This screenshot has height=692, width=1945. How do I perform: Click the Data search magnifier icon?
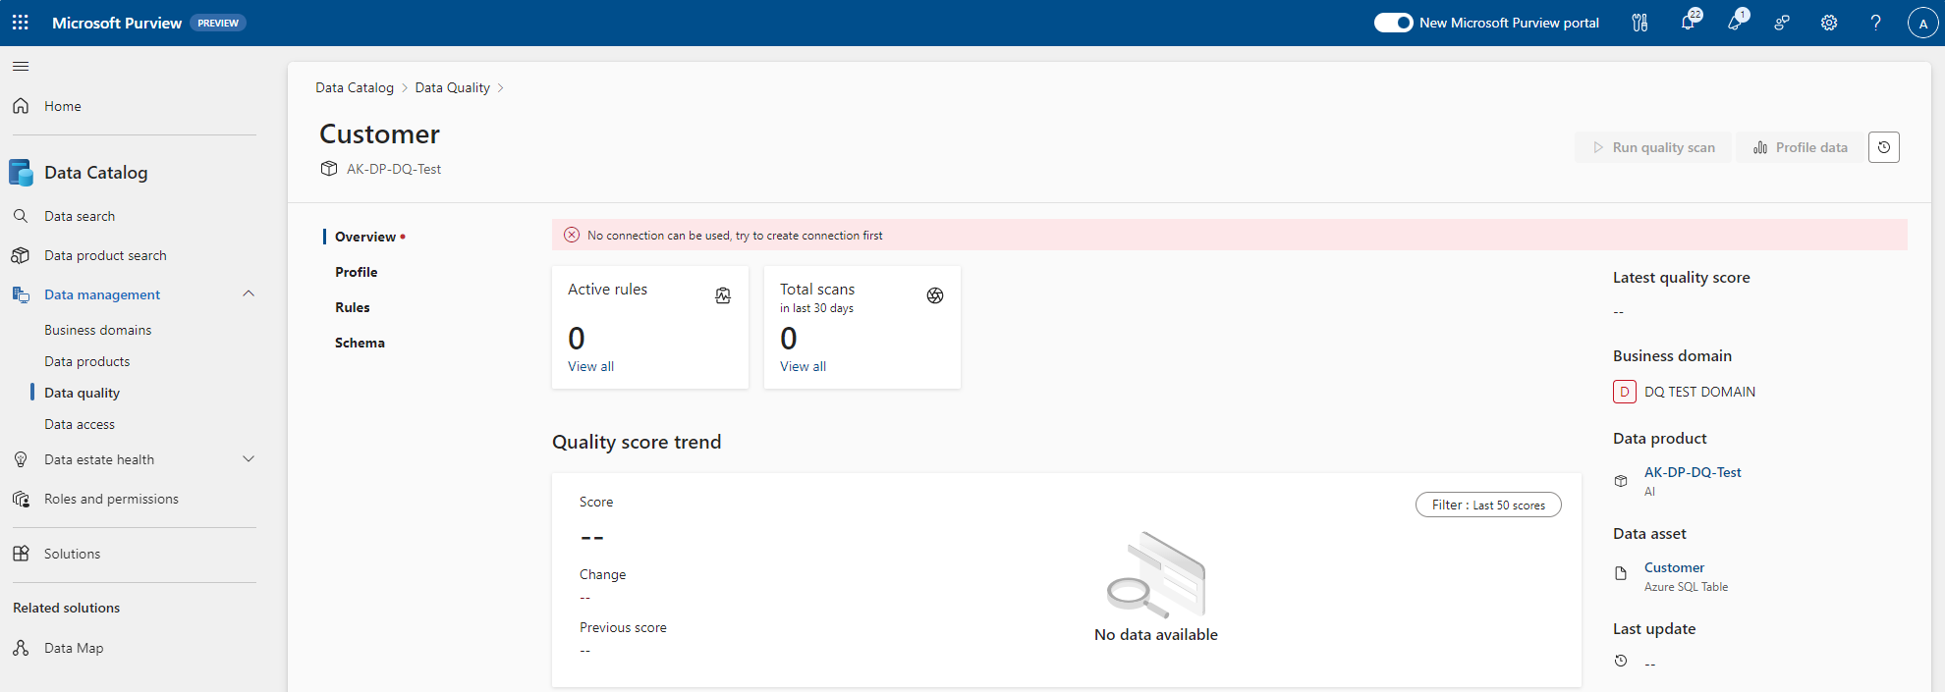pyautogui.click(x=21, y=215)
